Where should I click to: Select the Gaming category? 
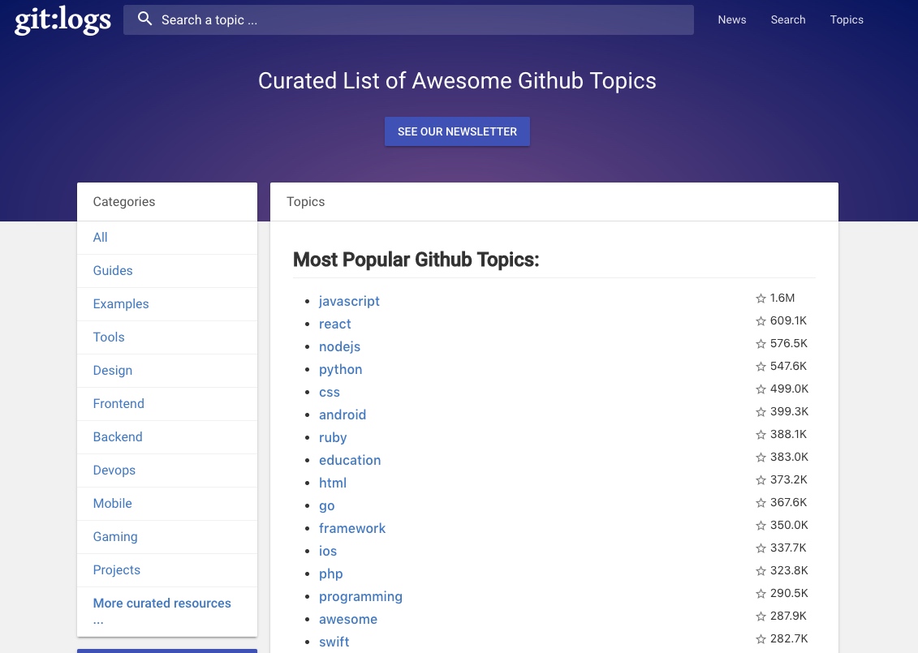coord(115,537)
